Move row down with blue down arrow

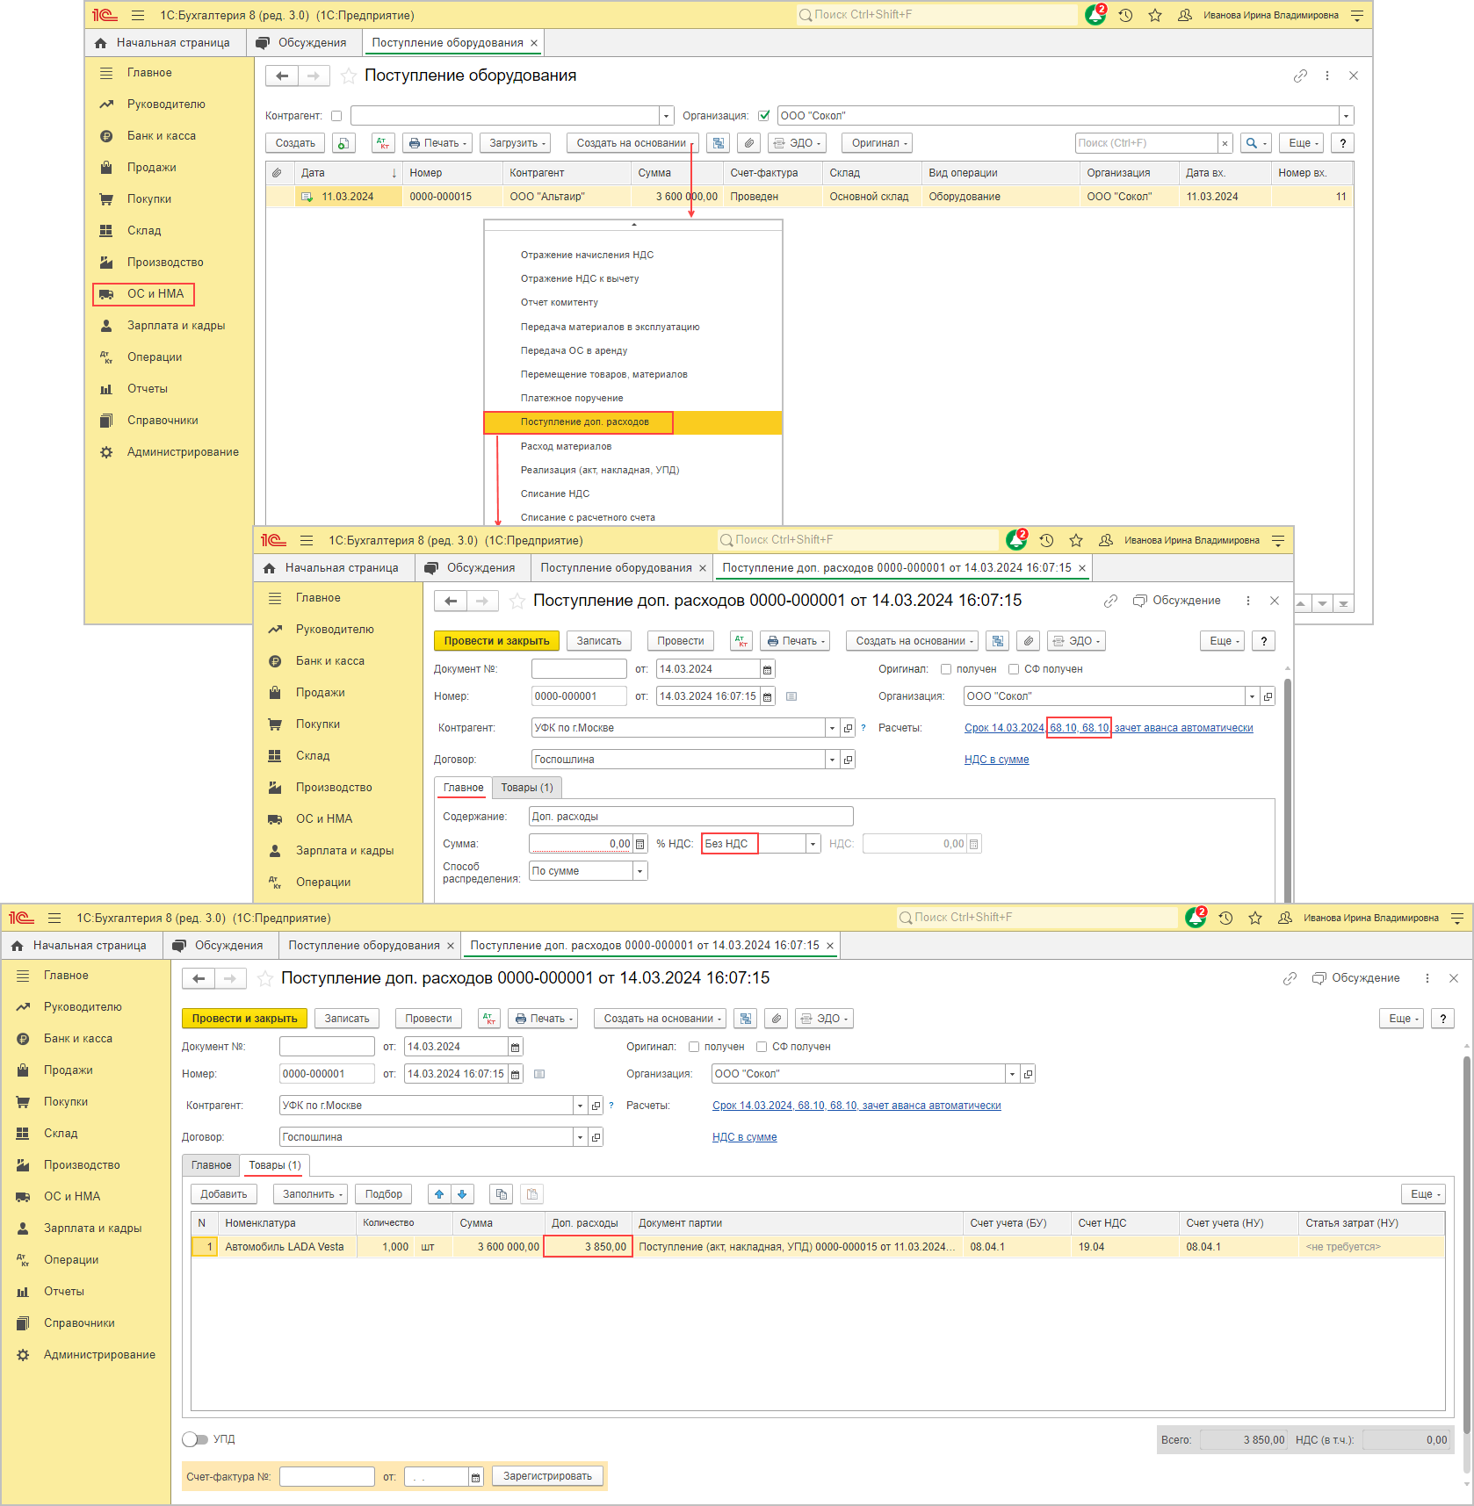[463, 1194]
